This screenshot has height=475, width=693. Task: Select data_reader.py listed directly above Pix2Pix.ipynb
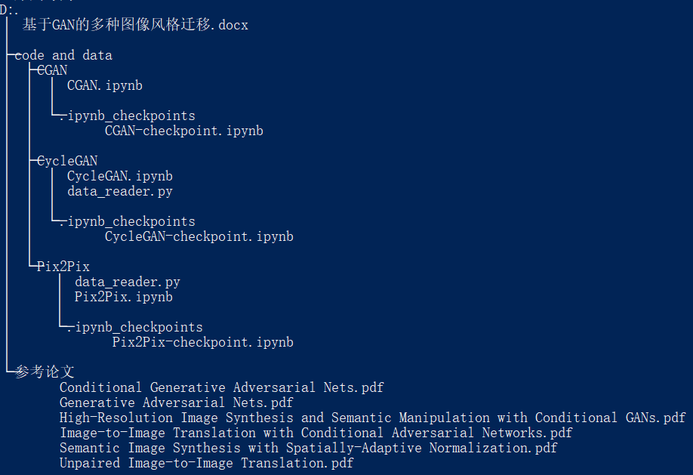pyautogui.click(x=127, y=282)
